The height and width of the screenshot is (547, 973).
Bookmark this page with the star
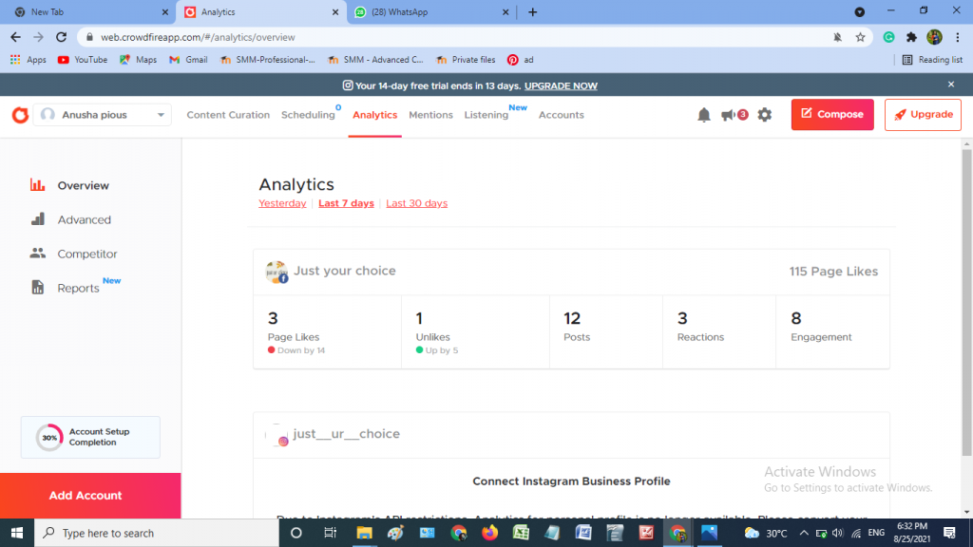[x=860, y=37]
